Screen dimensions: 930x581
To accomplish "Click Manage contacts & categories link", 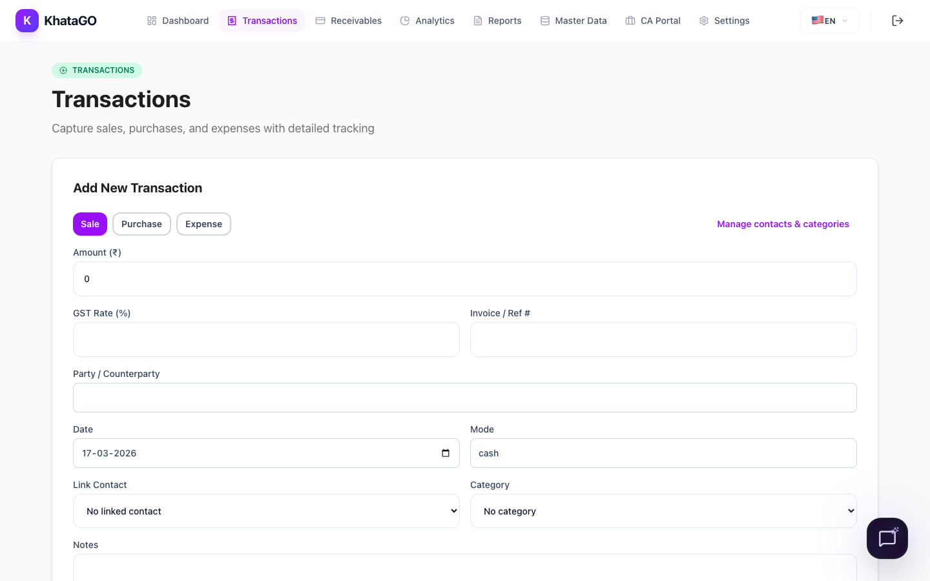I will point(783,224).
